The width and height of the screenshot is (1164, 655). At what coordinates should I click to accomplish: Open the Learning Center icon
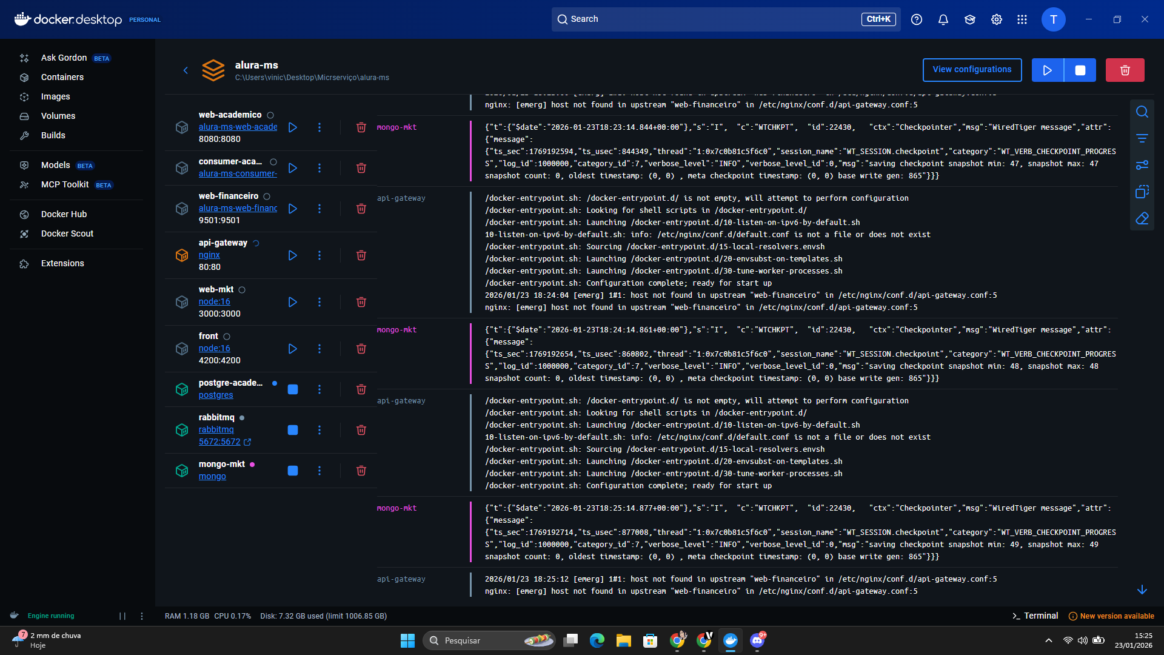point(969,19)
